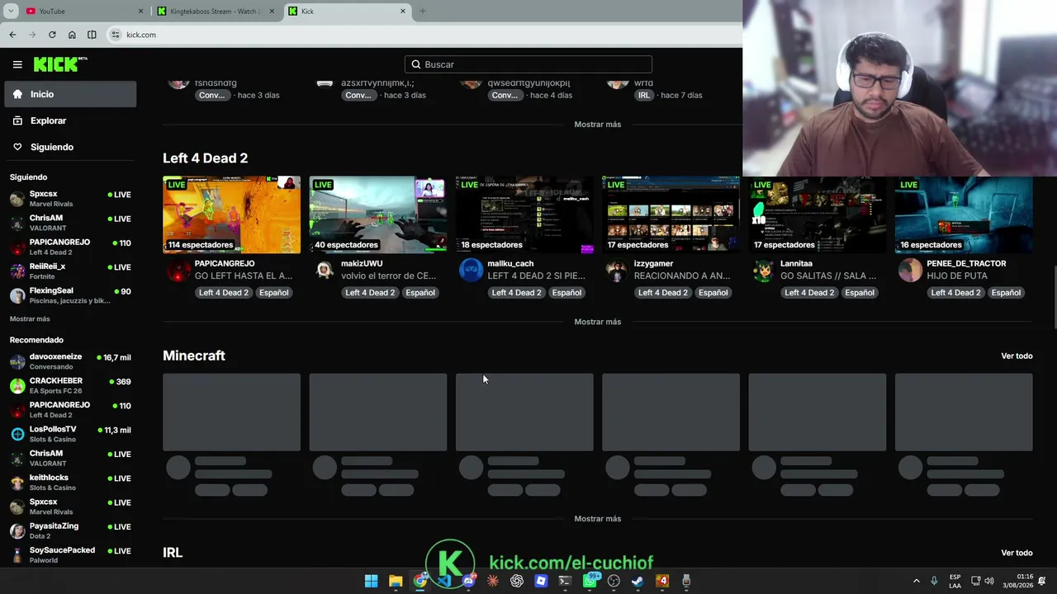Open the PAPICANGREJO stream thumbnail with 114 espectadores
The height and width of the screenshot is (594, 1057).
tap(232, 214)
